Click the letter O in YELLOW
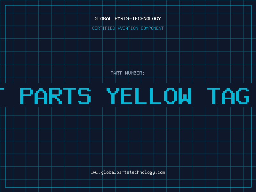256x192 pixels. point(171,96)
